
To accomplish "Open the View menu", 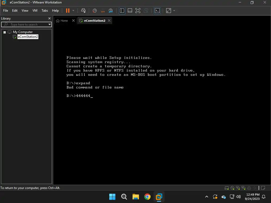I will 25,11.
